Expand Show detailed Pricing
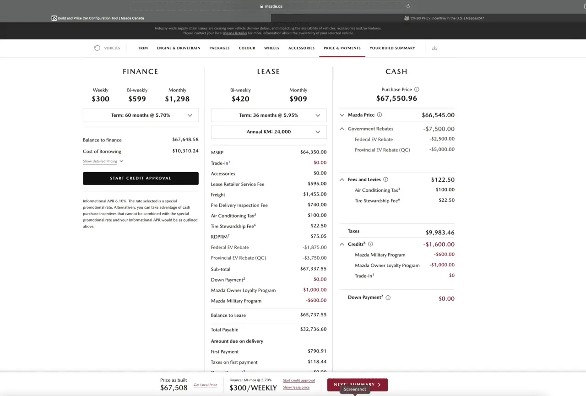Screen dimensions: 586x396 (x=103, y=161)
